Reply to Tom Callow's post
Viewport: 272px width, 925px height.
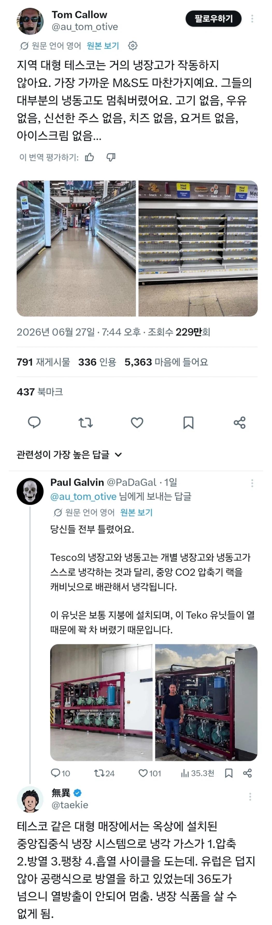coord(34,422)
